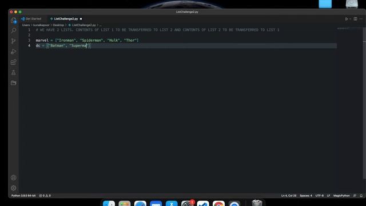
Task: Open the Search view in activity bar
Action: (14, 30)
